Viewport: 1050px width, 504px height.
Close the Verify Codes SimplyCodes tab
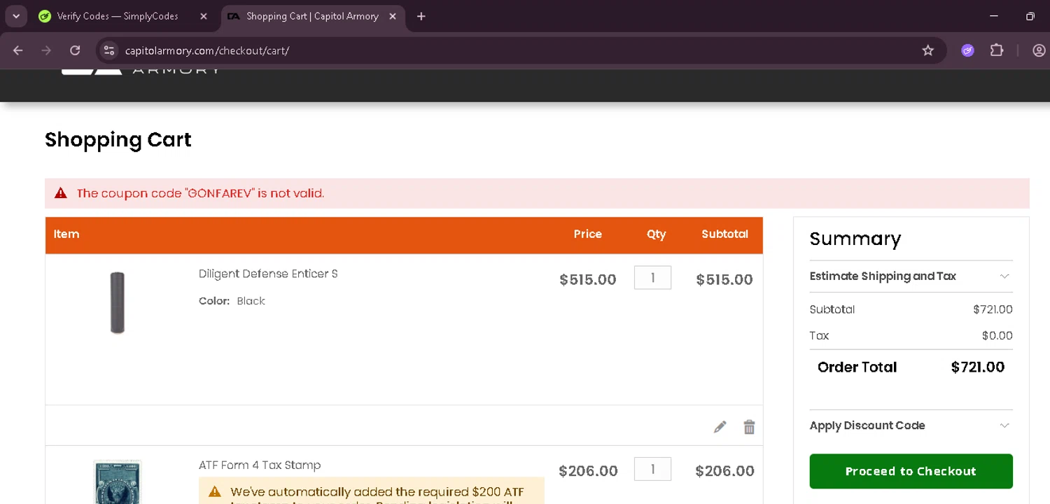[x=204, y=16]
